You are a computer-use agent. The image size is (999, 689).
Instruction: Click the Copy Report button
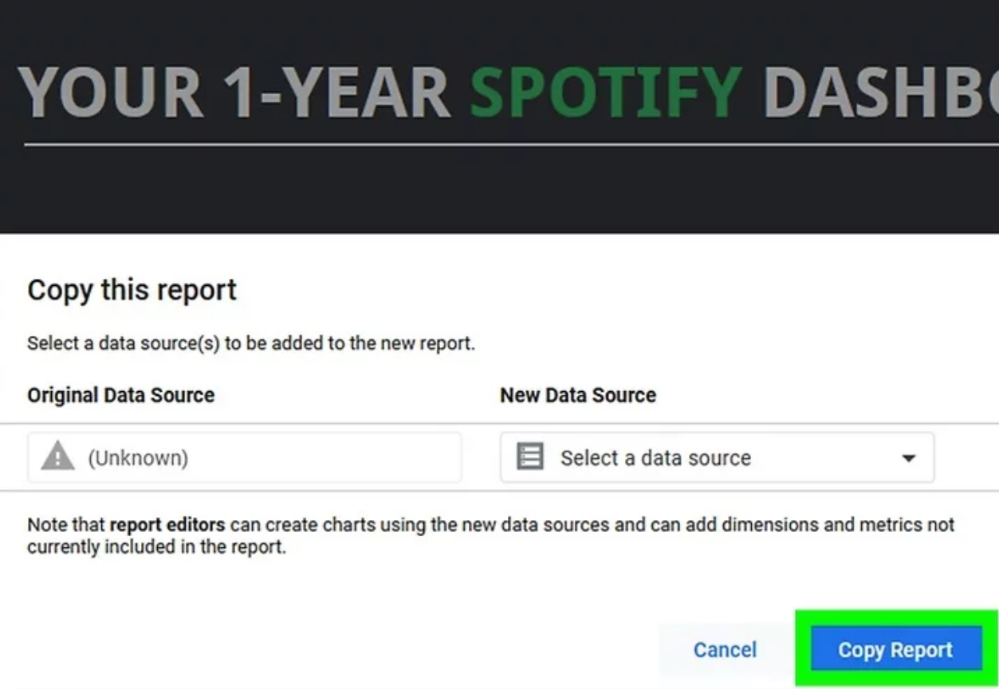(895, 648)
